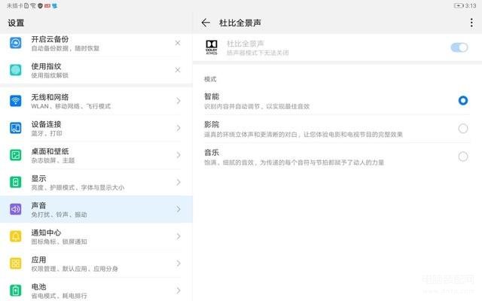Viewport: 482px width, 301px height.
Task: Open the 无线和网络 settings entry
Action: point(96,101)
